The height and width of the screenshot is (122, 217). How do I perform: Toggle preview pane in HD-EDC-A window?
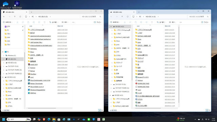pos(205,22)
